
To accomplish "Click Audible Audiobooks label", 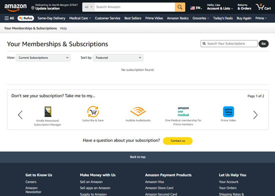I will coord(138,120).
